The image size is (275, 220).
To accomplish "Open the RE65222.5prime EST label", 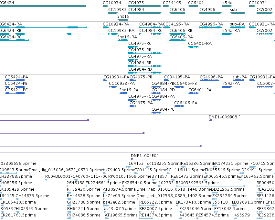I will click(155, 202).
